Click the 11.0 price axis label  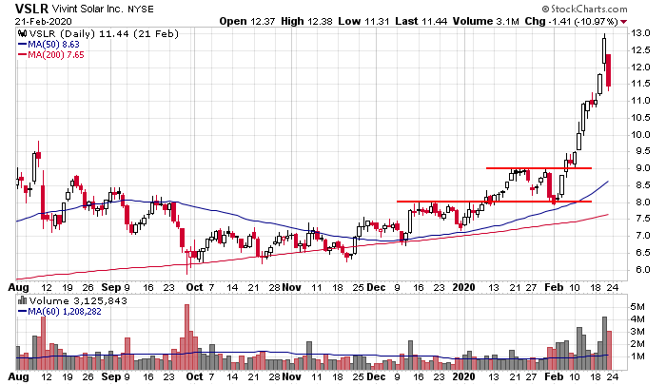point(640,101)
